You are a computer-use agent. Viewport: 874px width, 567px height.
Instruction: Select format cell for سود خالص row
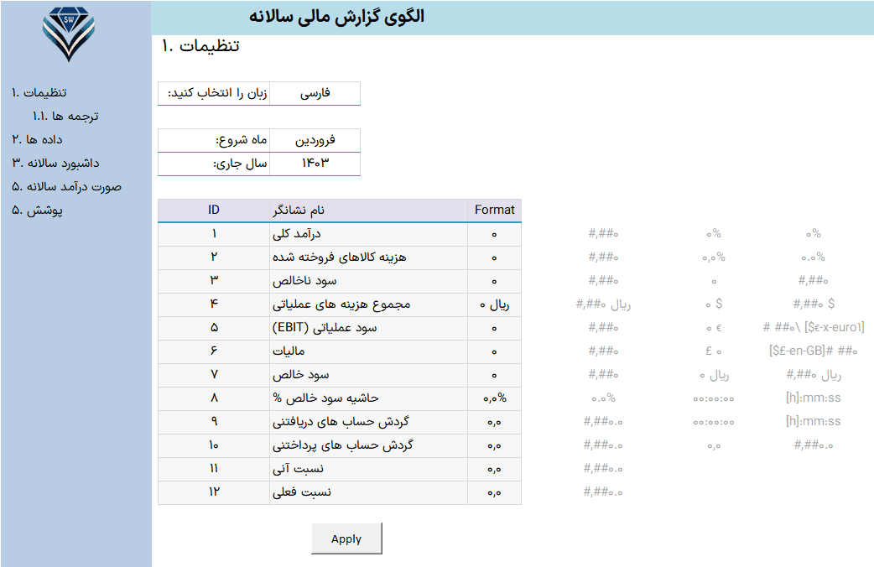[x=494, y=375]
